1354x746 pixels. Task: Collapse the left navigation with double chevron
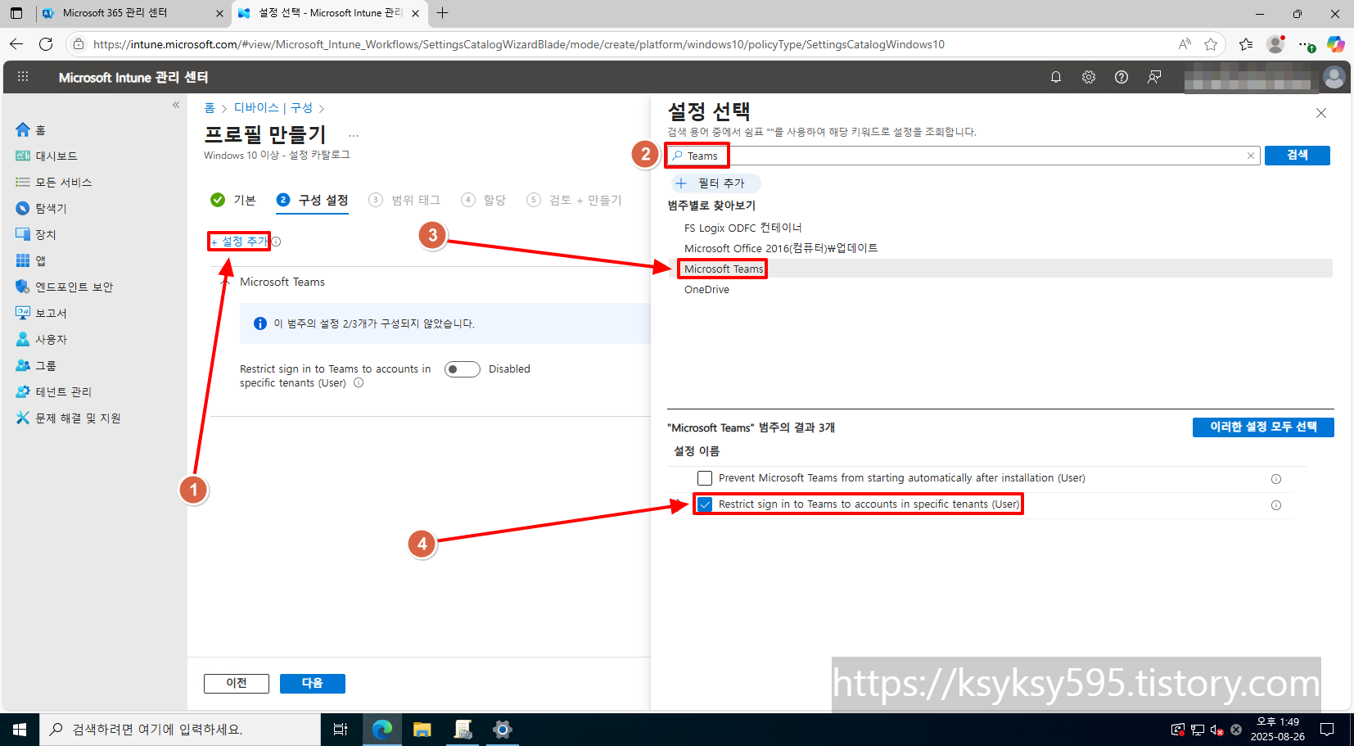(x=176, y=105)
